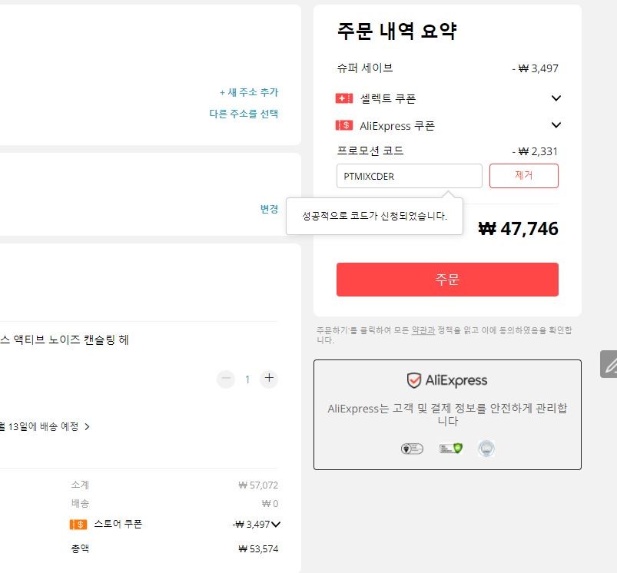
Task: Click the promo code field with PTMIXCDER
Action: (410, 176)
